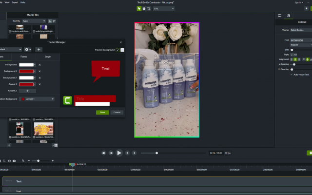The height and width of the screenshot is (195, 312).
Task: Align callout text right
Action: (299, 59)
